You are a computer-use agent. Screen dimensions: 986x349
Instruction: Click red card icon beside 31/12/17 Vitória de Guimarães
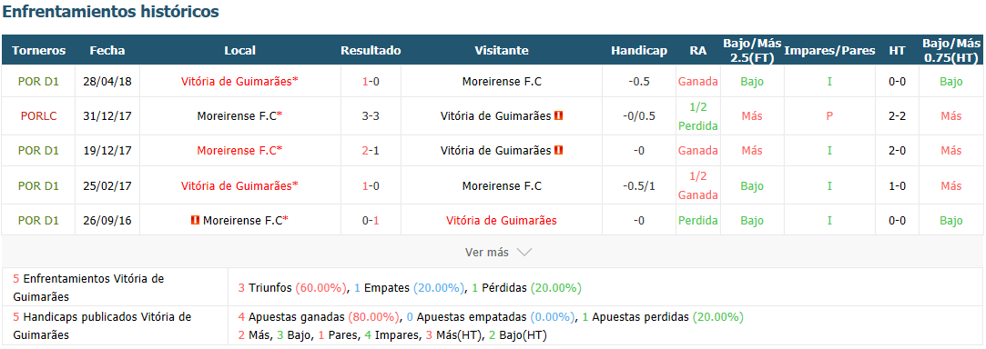558,115
